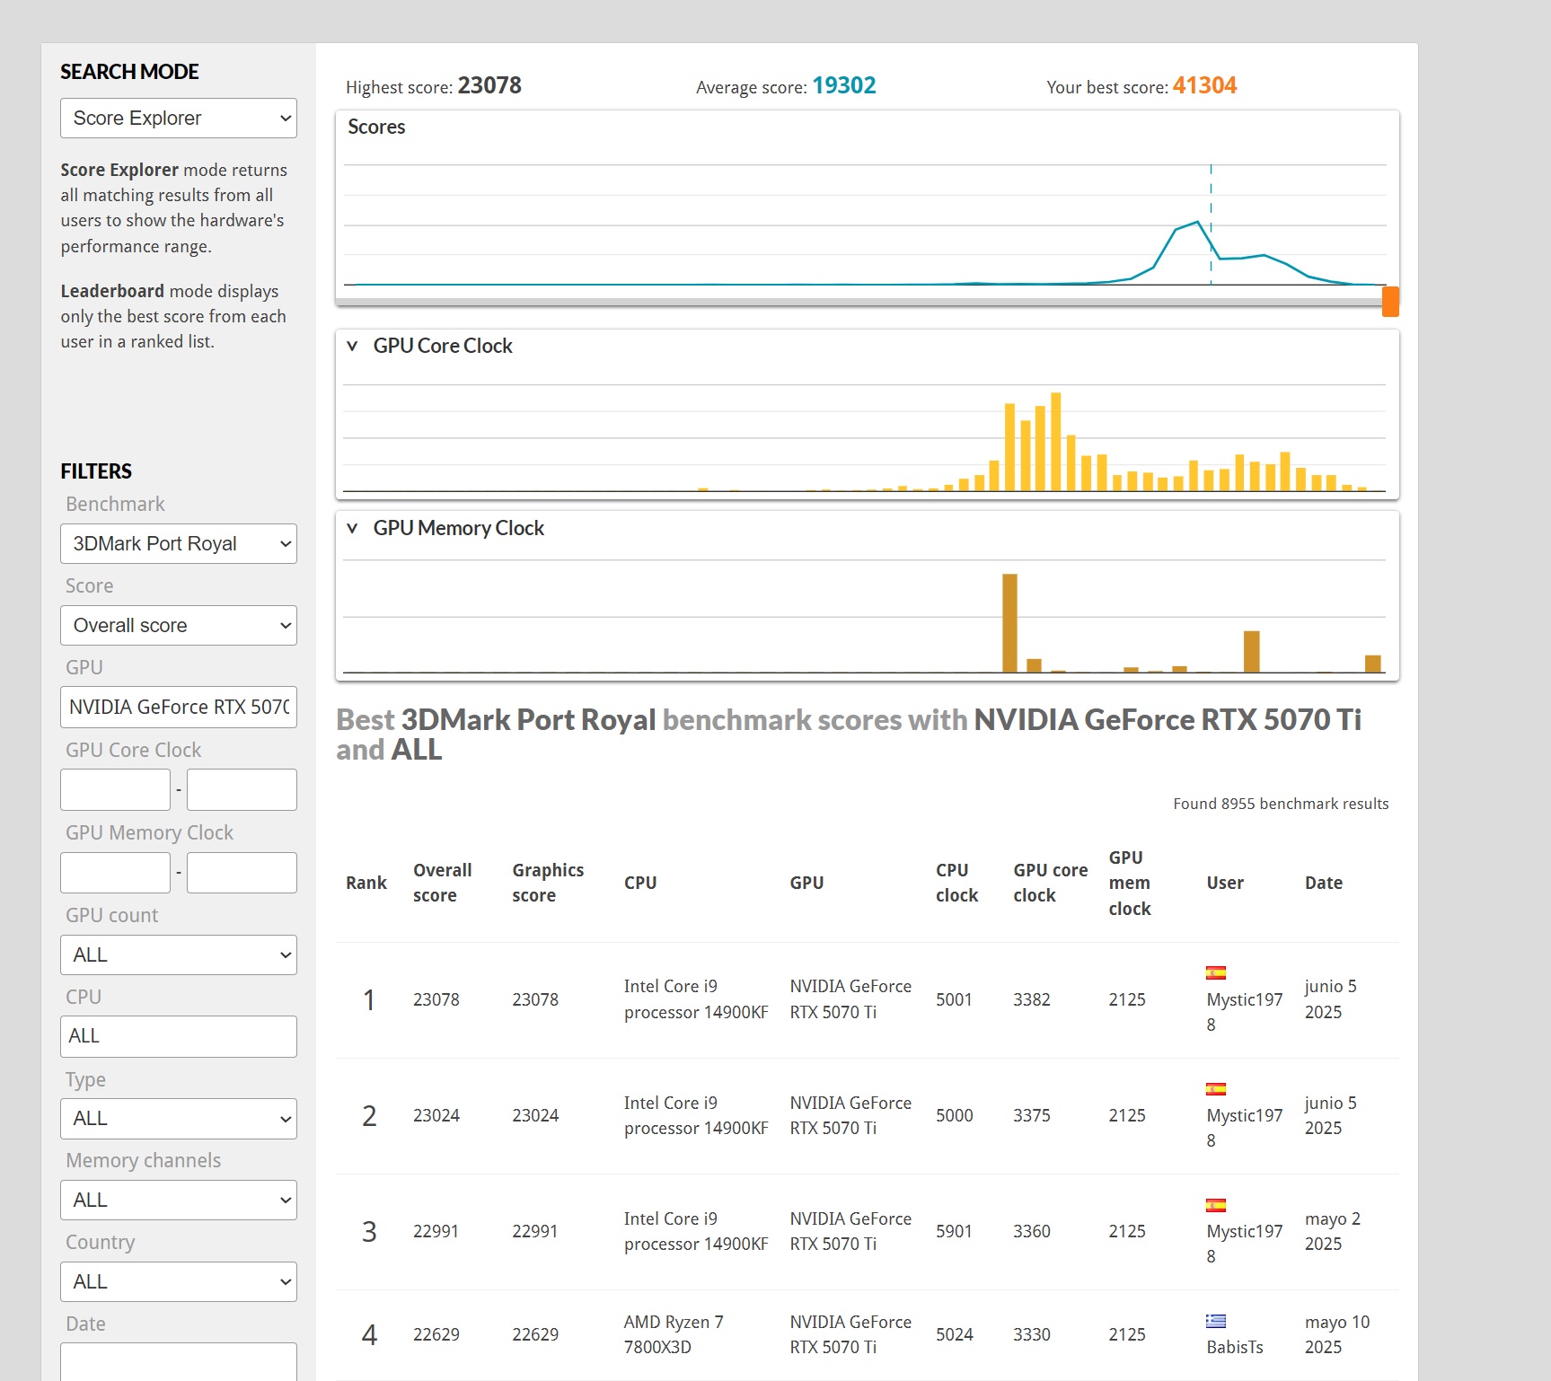Click the orange score range slider handle
The image size is (1551, 1381).
click(x=1390, y=302)
